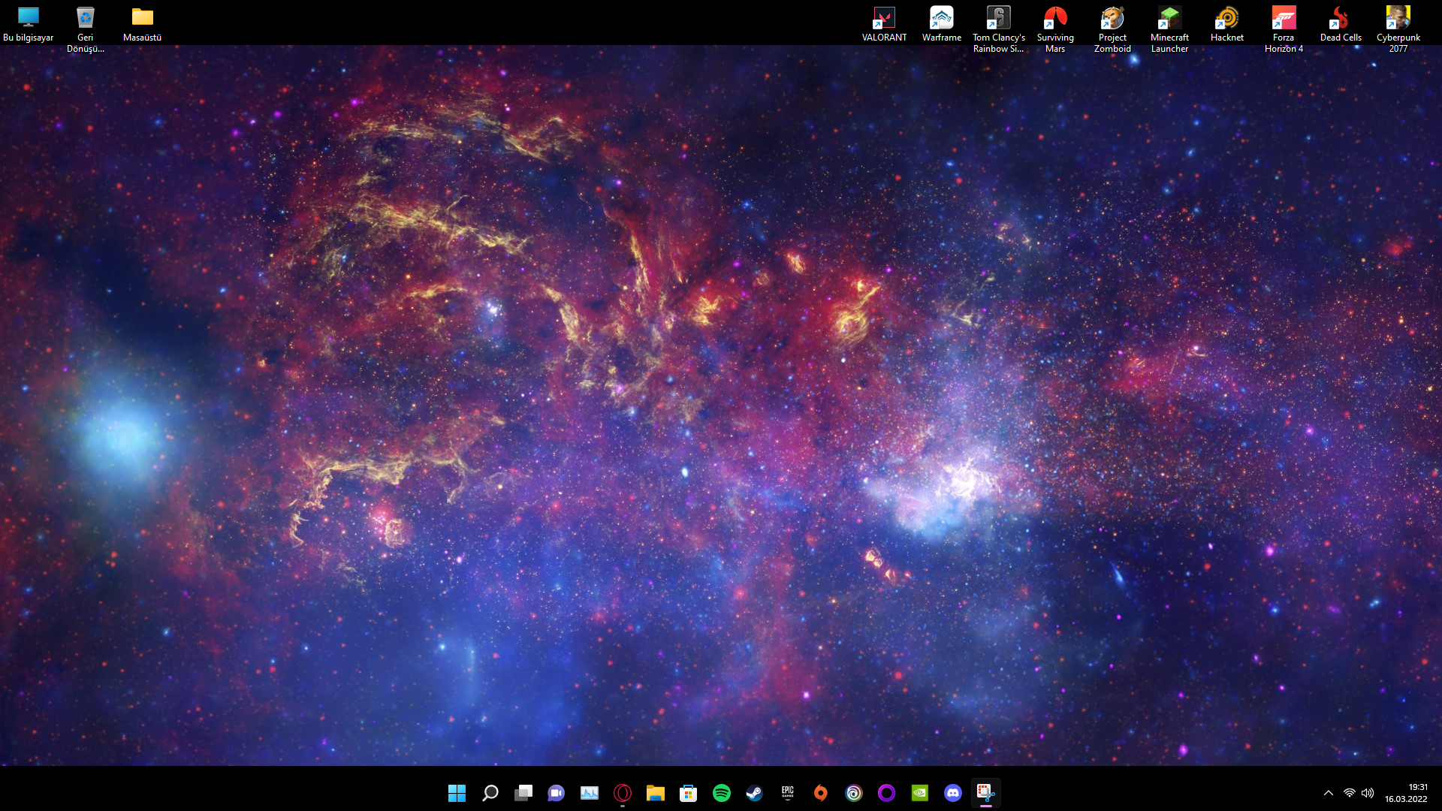
Task: Open Epic Games Launcher from taskbar
Action: point(787,793)
